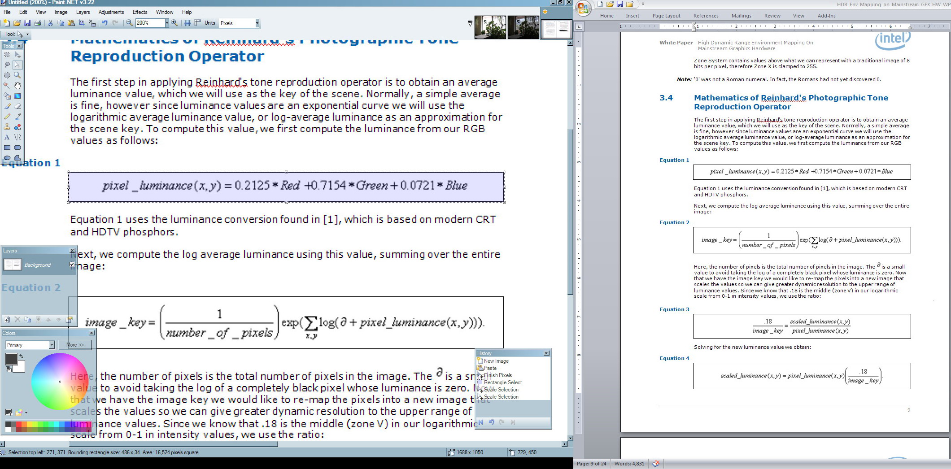Open Word Quick Access Toolbar customize dropdown
Viewport: 951px width, 469px height.
[643, 4]
